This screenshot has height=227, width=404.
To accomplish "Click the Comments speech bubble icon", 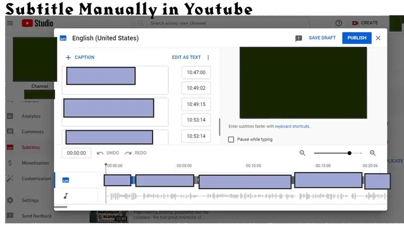I will point(10,132).
